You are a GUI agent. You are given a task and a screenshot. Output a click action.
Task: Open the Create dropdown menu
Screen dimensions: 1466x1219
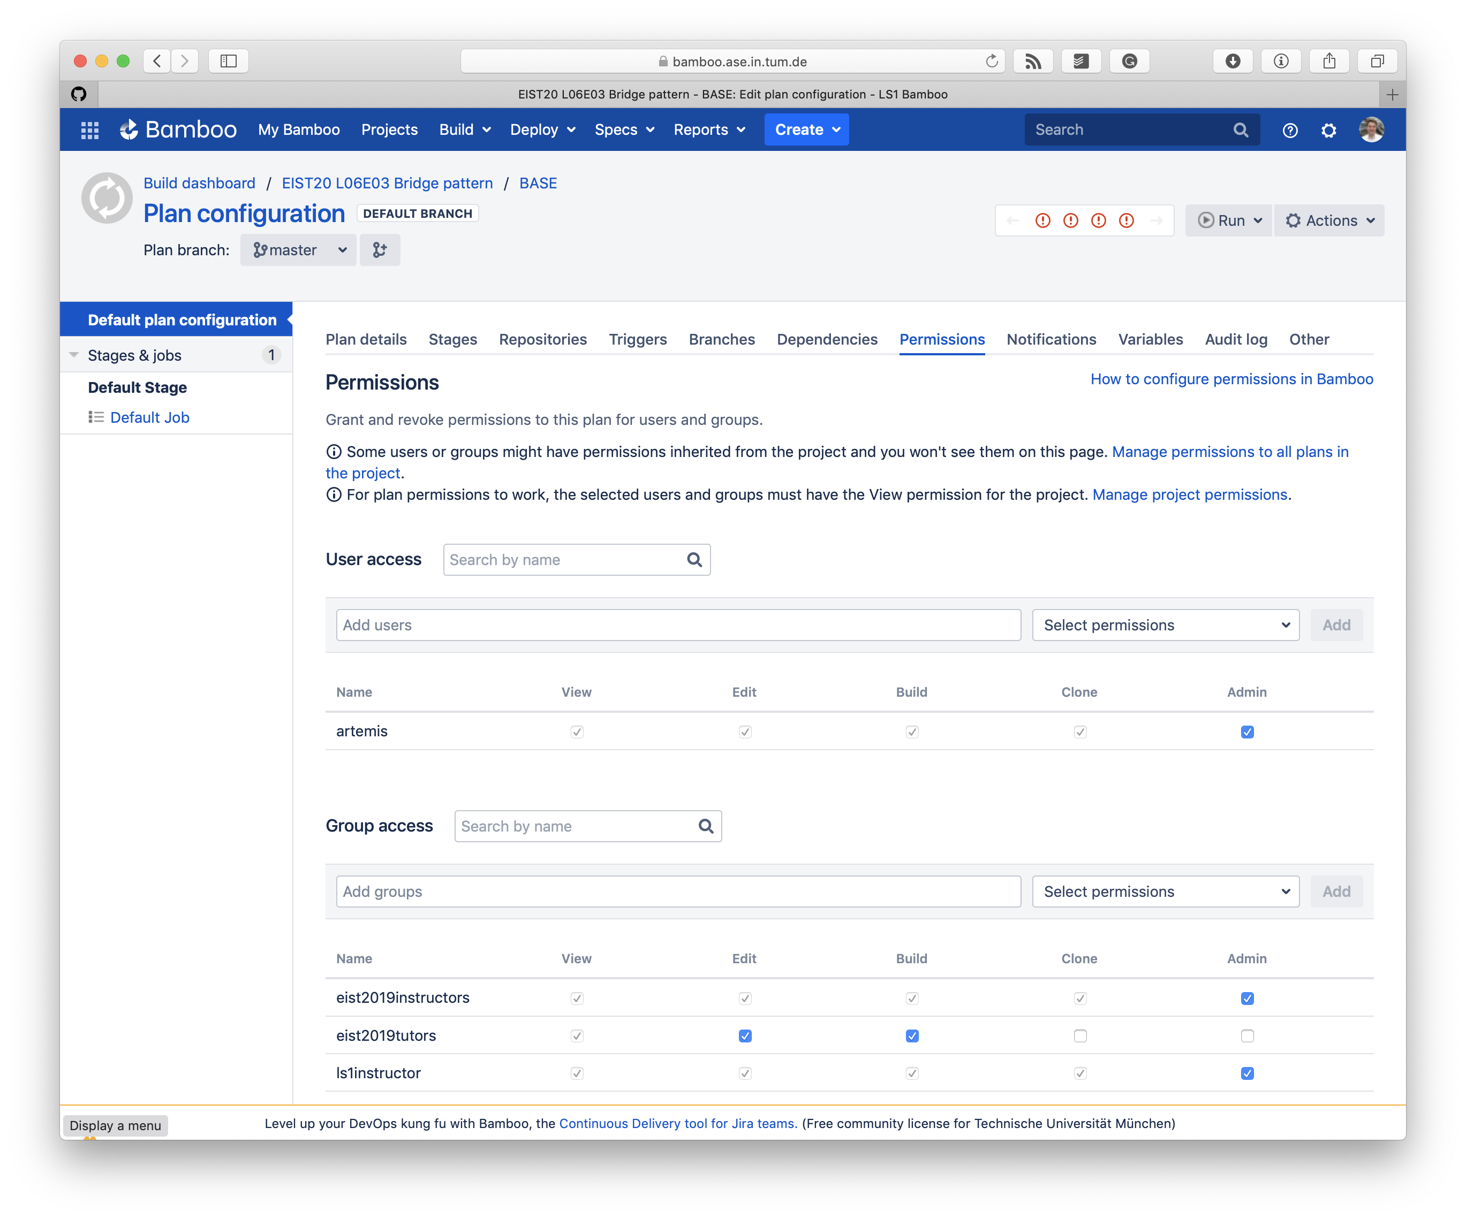pos(806,130)
